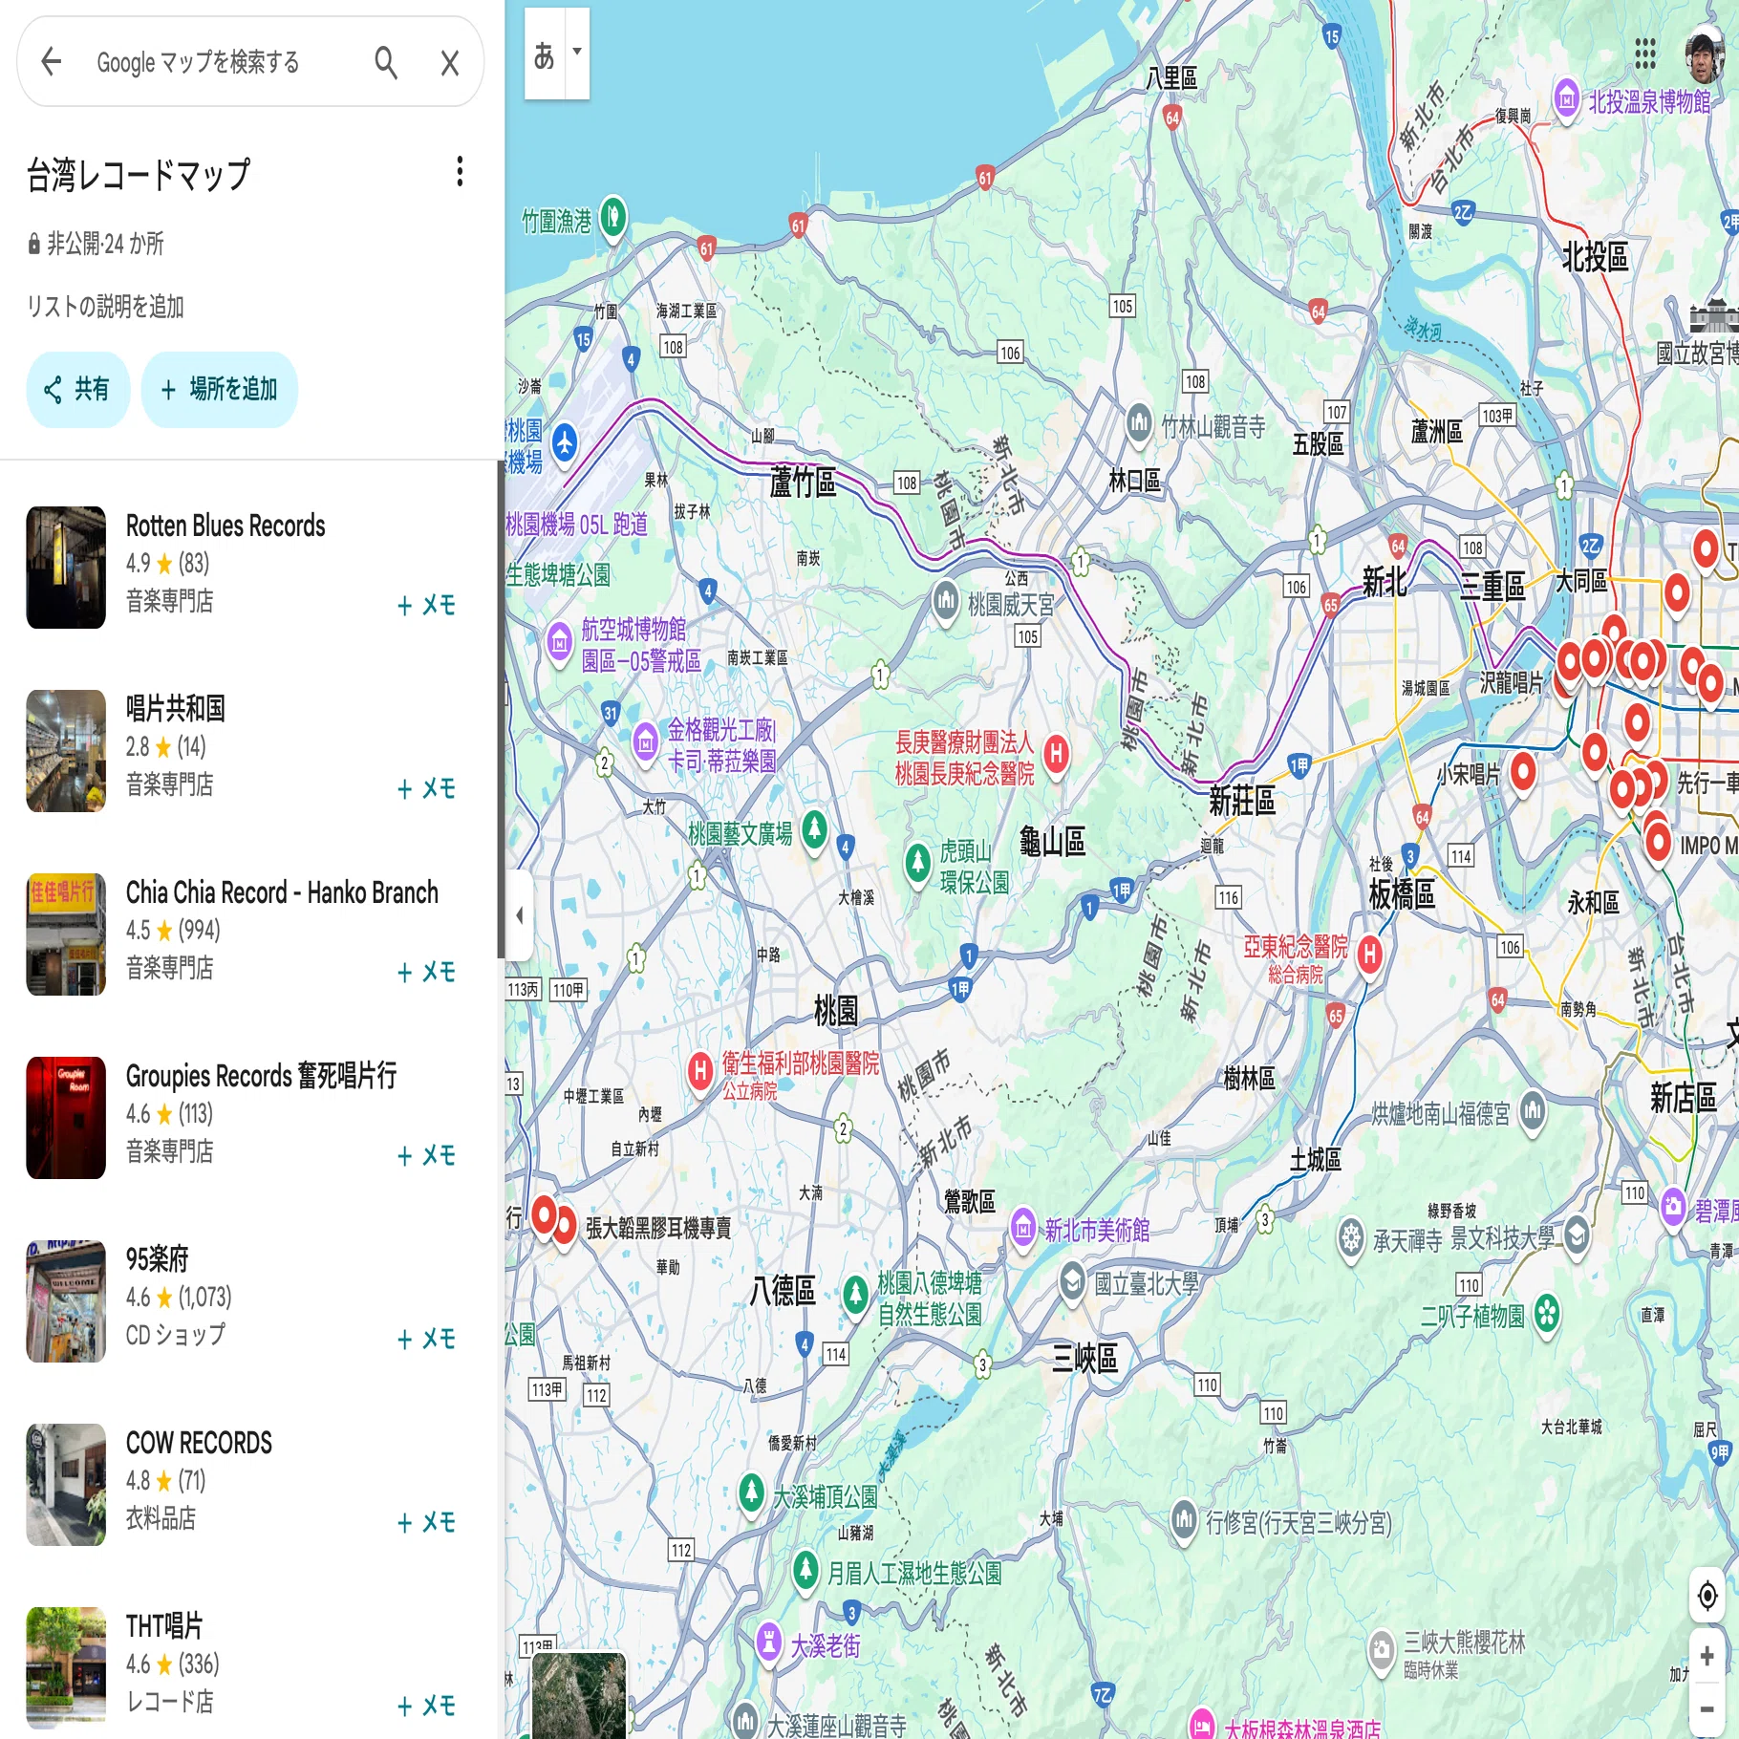Click the 共有 share button
This screenshot has height=1739, width=1739.
[77, 389]
